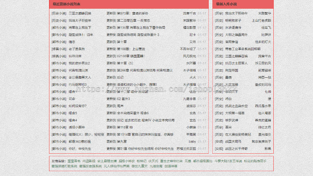Open novel 你好，中校先生 title link
This screenshot has width=313, height=176.
coord(80,149)
